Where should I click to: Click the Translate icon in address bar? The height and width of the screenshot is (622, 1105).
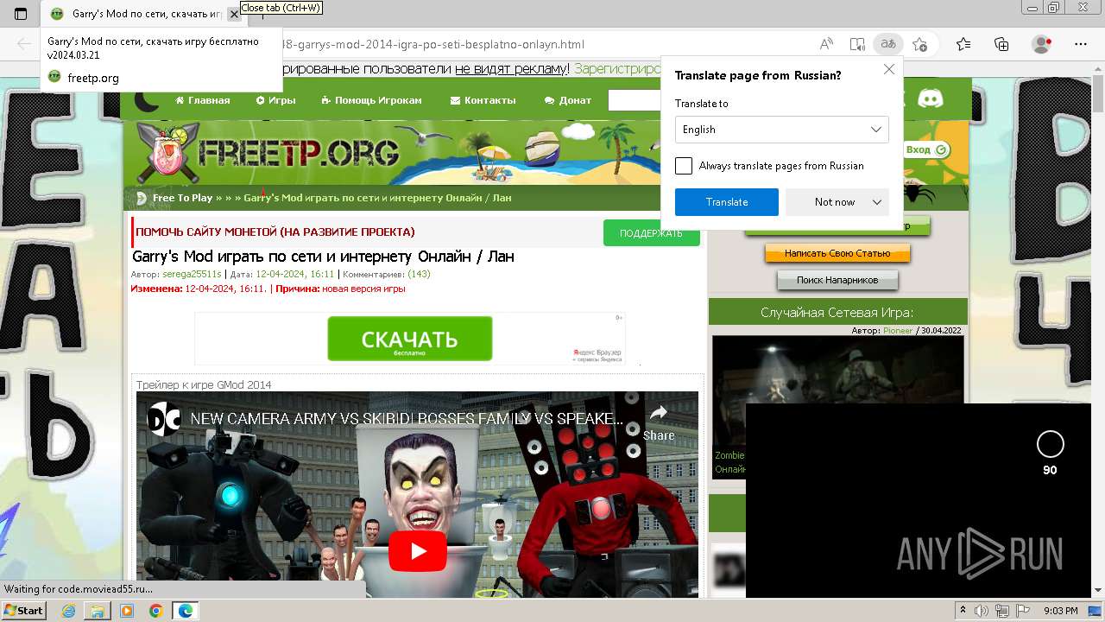pyautogui.click(x=888, y=44)
